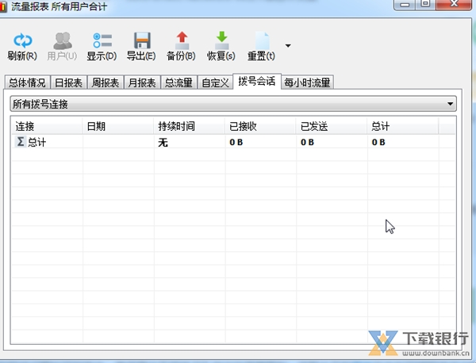Switch to the 自定义 tab
This screenshot has width=476, height=363.
pos(215,82)
